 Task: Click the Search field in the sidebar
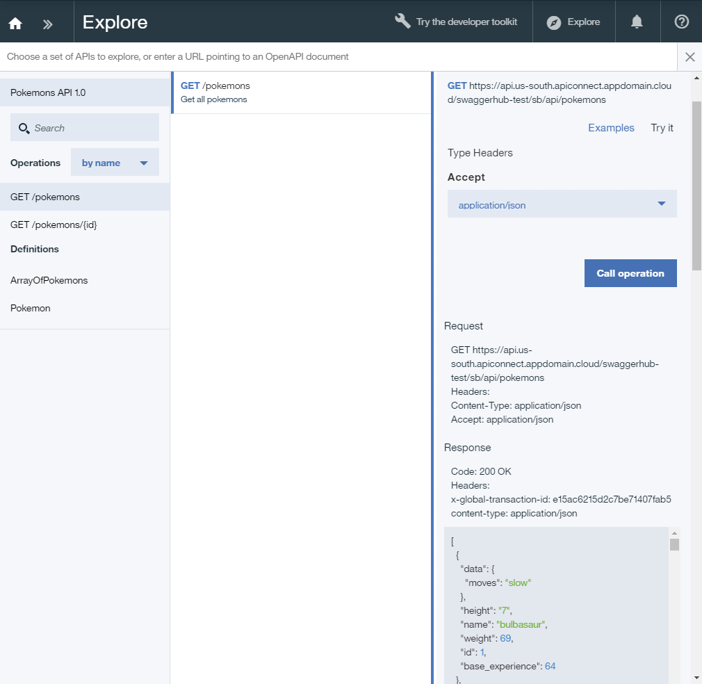[83, 127]
